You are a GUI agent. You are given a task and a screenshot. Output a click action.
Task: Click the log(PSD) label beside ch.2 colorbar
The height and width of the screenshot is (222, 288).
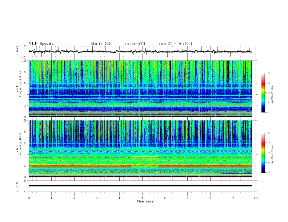(272, 155)
